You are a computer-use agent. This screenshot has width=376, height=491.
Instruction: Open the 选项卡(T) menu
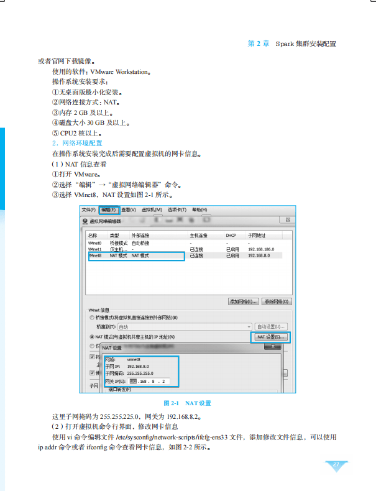point(177,210)
